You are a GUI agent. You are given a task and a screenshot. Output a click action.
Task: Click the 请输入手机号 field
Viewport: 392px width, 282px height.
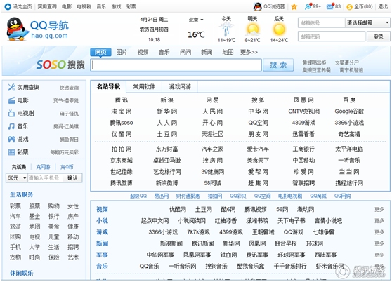45,178
